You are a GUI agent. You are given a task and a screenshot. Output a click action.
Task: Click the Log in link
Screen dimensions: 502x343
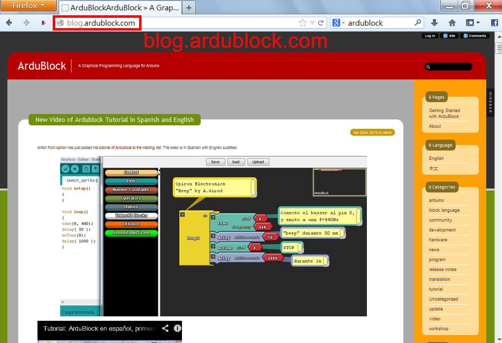coord(430,36)
